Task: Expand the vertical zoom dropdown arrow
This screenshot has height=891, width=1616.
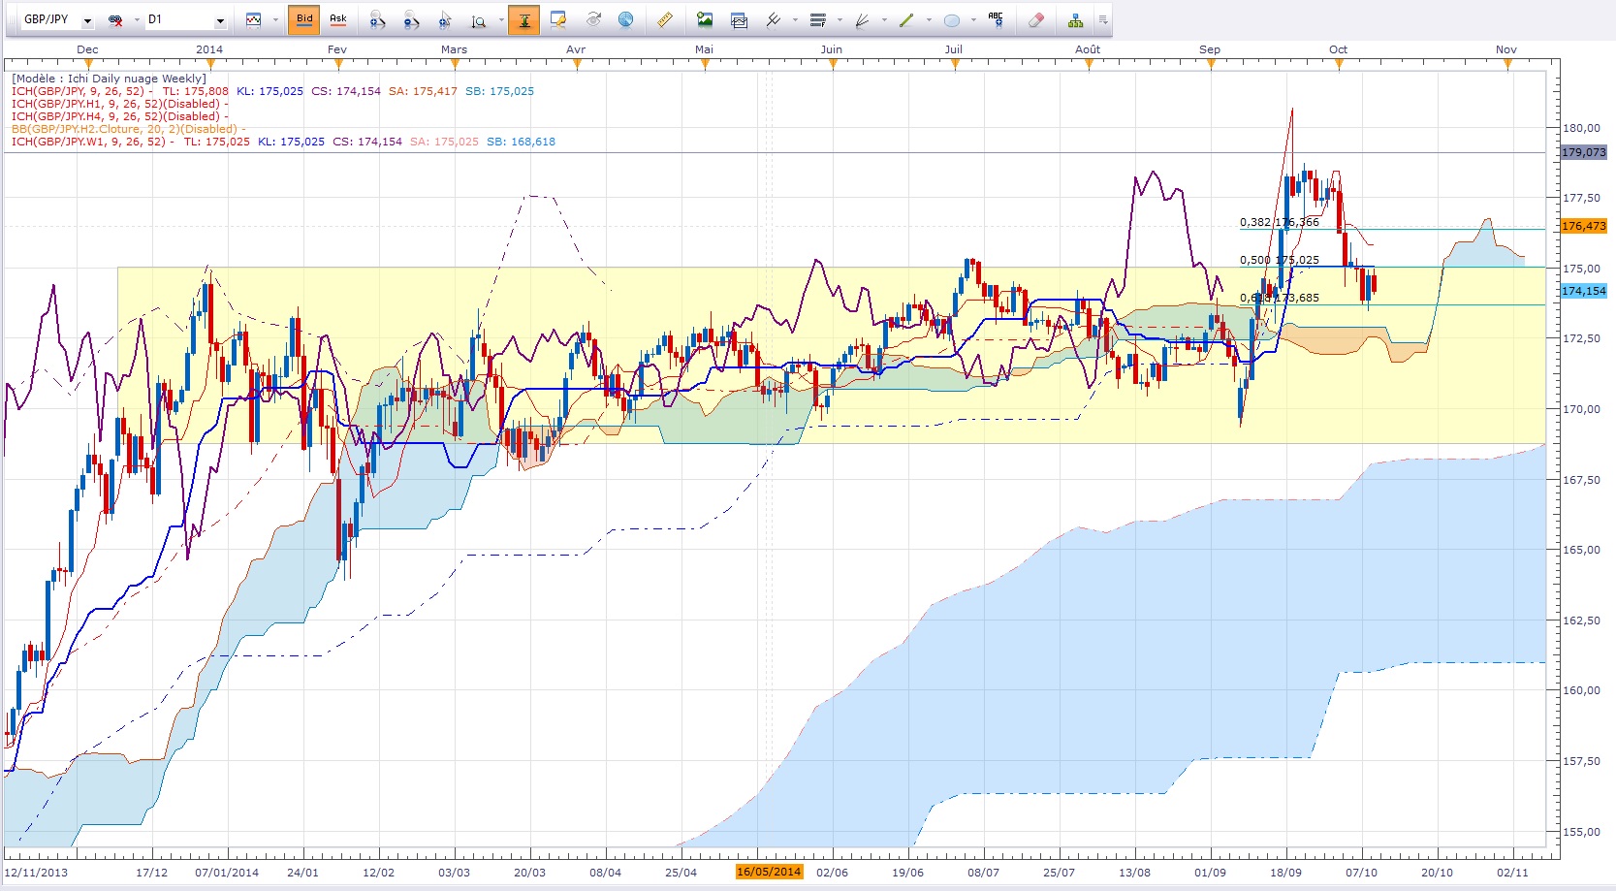Action: tap(501, 20)
